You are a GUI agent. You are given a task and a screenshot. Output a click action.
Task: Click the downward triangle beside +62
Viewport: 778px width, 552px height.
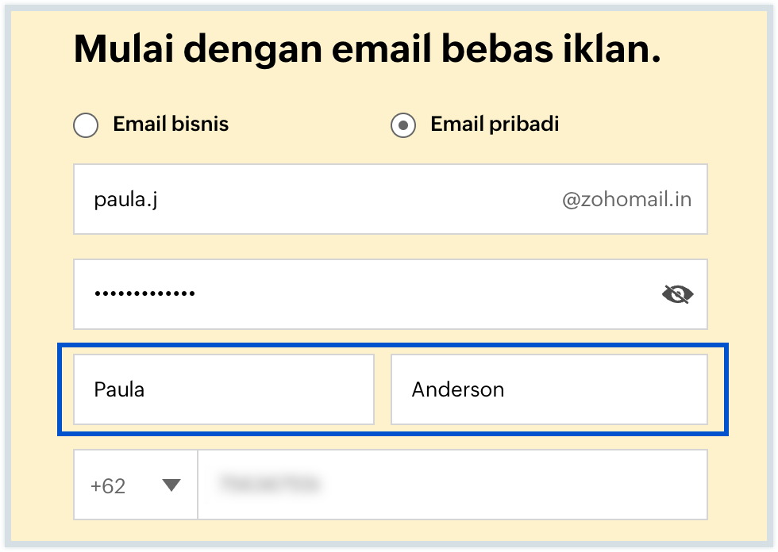click(x=171, y=485)
